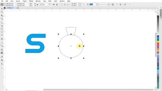Select the blue S shape
Screen dimensions: 162x91
click(x=35, y=43)
